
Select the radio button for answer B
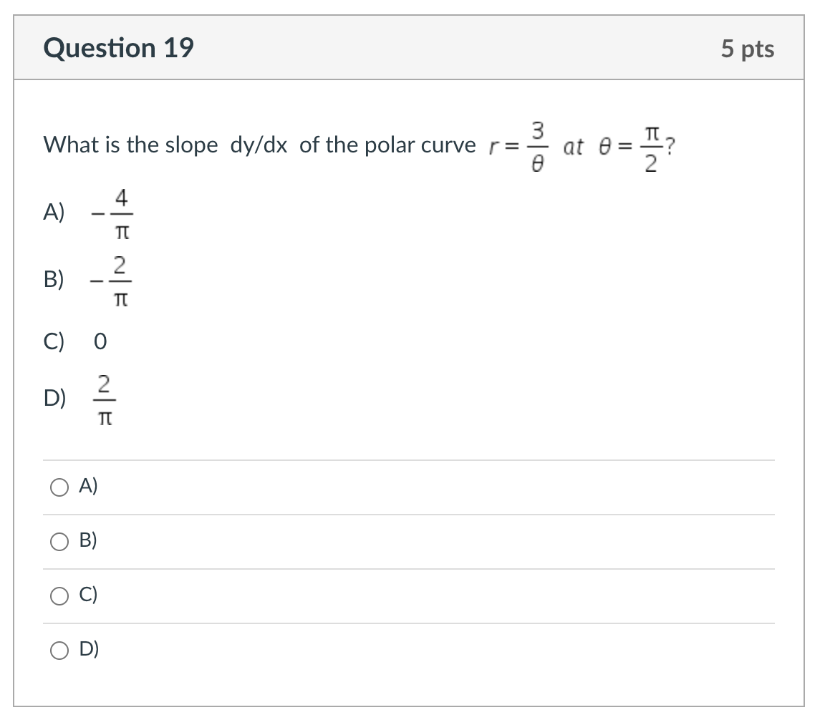58,542
